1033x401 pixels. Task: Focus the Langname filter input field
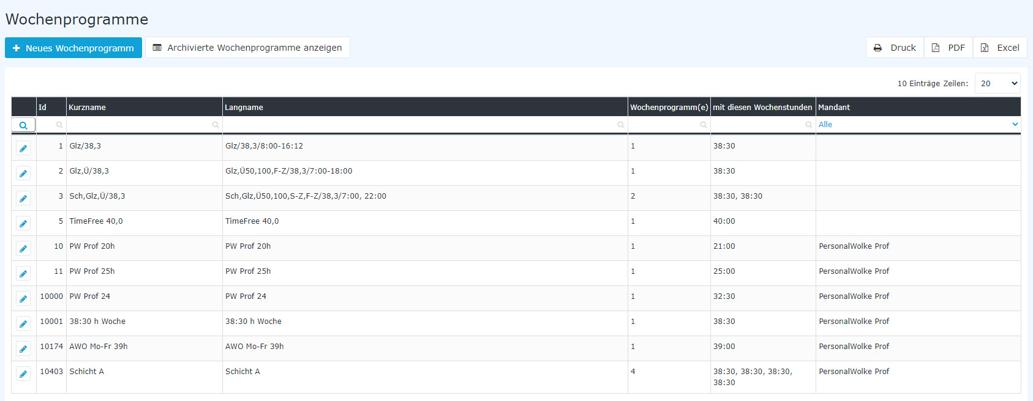pos(425,125)
